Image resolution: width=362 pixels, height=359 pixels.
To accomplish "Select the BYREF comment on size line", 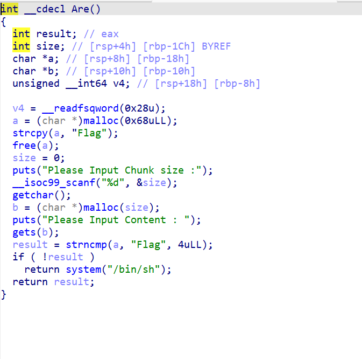I will [x=216, y=46].
